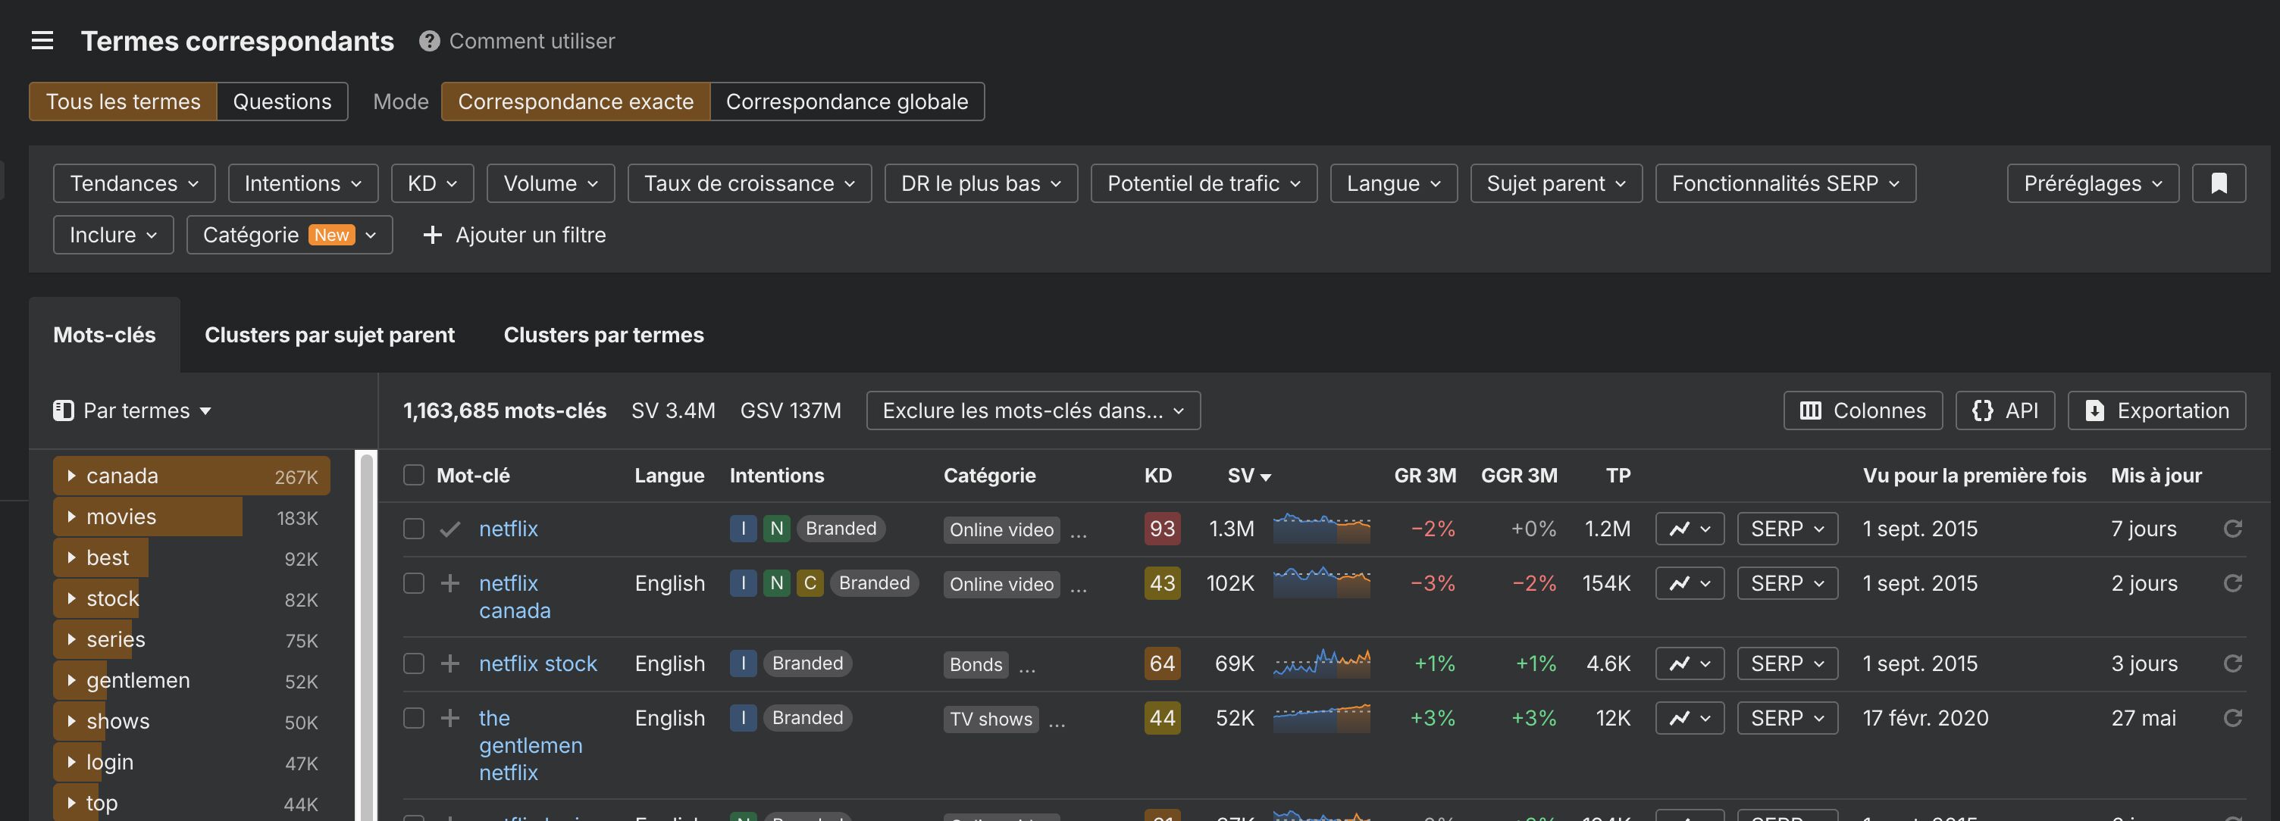Click checkmark icon beside netflix keyword
Image resolution: width=2280 pixels, height=821 pixels.
point(449,529)
